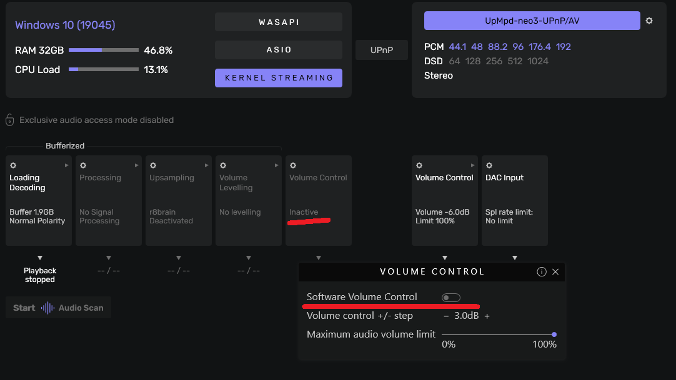This screenshot has width=676, height=380.
Task: Expand the Loading Decoding block arrow
Action: [67, 165]
